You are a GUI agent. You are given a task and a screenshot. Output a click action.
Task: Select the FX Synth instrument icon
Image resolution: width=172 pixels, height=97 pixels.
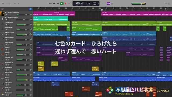(x=2, y=89)
